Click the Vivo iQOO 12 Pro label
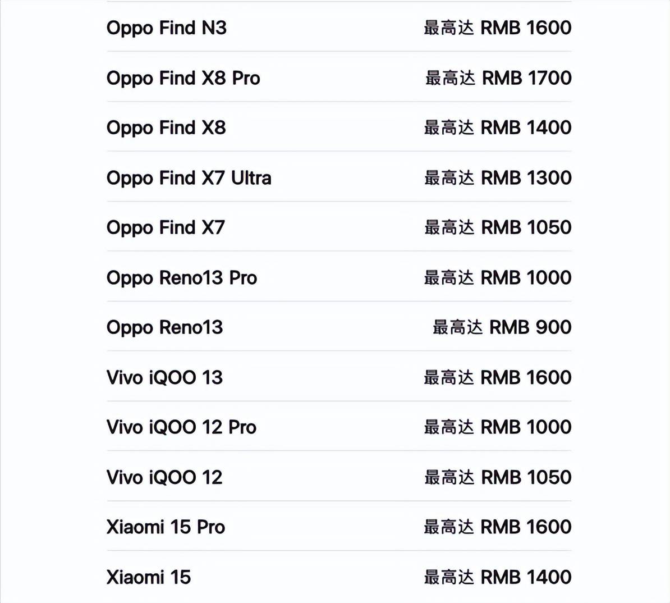Screen dimensions: 670x603 [181, 427]
